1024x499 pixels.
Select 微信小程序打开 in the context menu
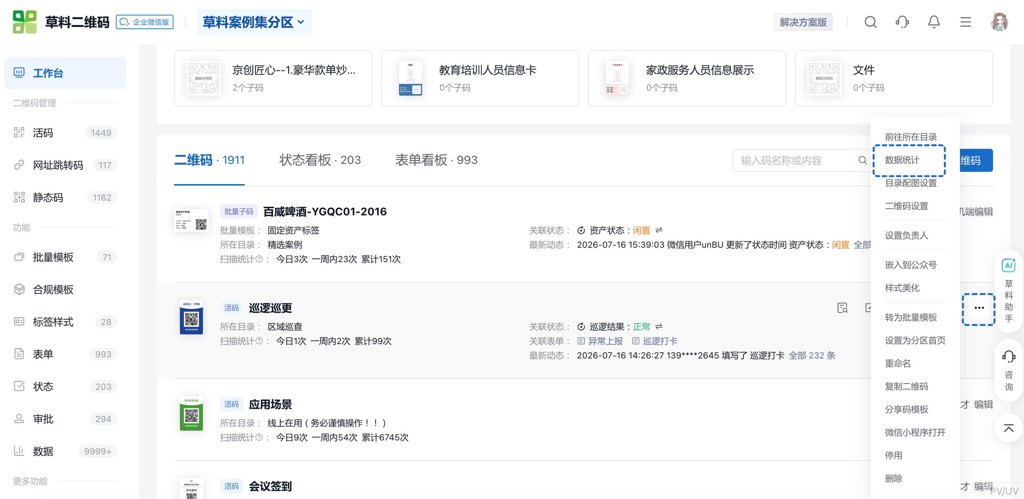pyautogui.click(x=915, y=432)
